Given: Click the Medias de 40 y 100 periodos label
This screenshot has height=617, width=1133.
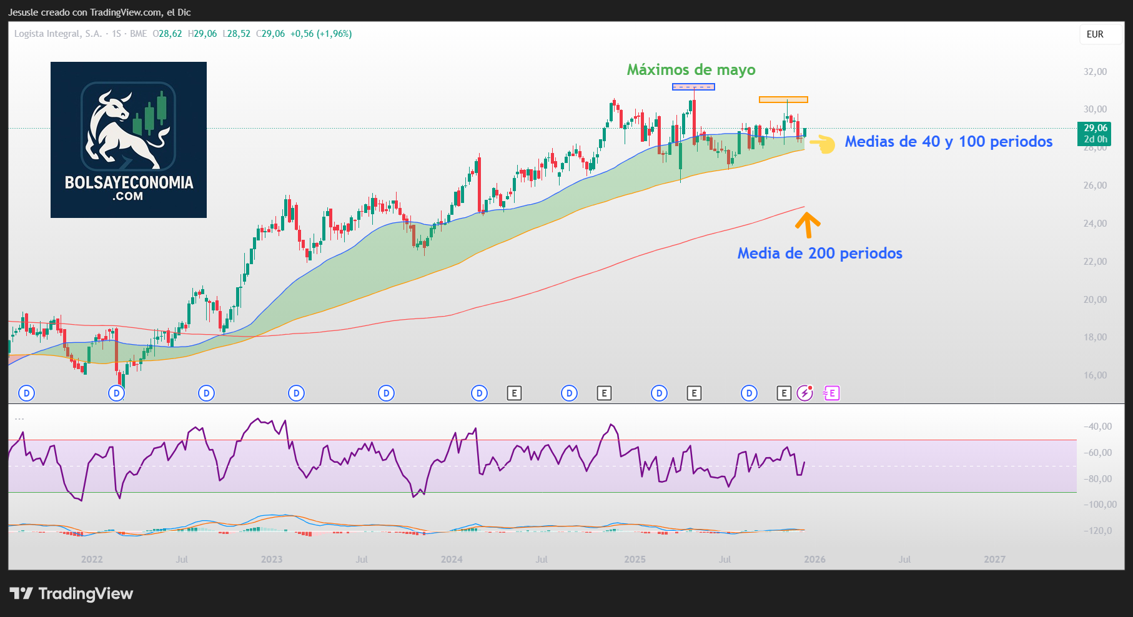Looking at the screenshot, I should pos(948,142).
